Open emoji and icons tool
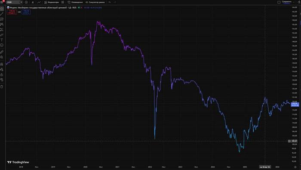301x170 pixels. point(2,45)
